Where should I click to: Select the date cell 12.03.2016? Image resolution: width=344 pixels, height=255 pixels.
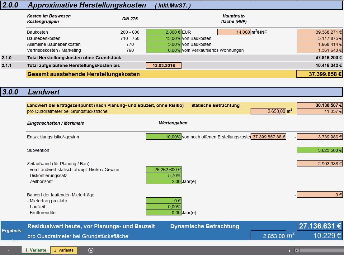pyautogui.click(x=164, y=65)
